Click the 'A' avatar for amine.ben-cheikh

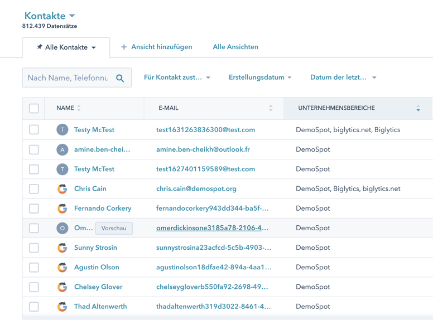click(x=62, y=149)
